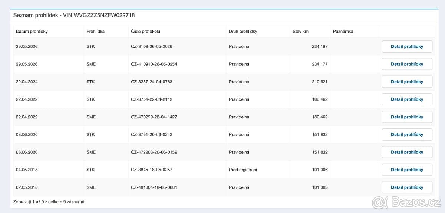Open Detail prohlídky for CZ-470299-22-04-1427

(x=407, y=117)
